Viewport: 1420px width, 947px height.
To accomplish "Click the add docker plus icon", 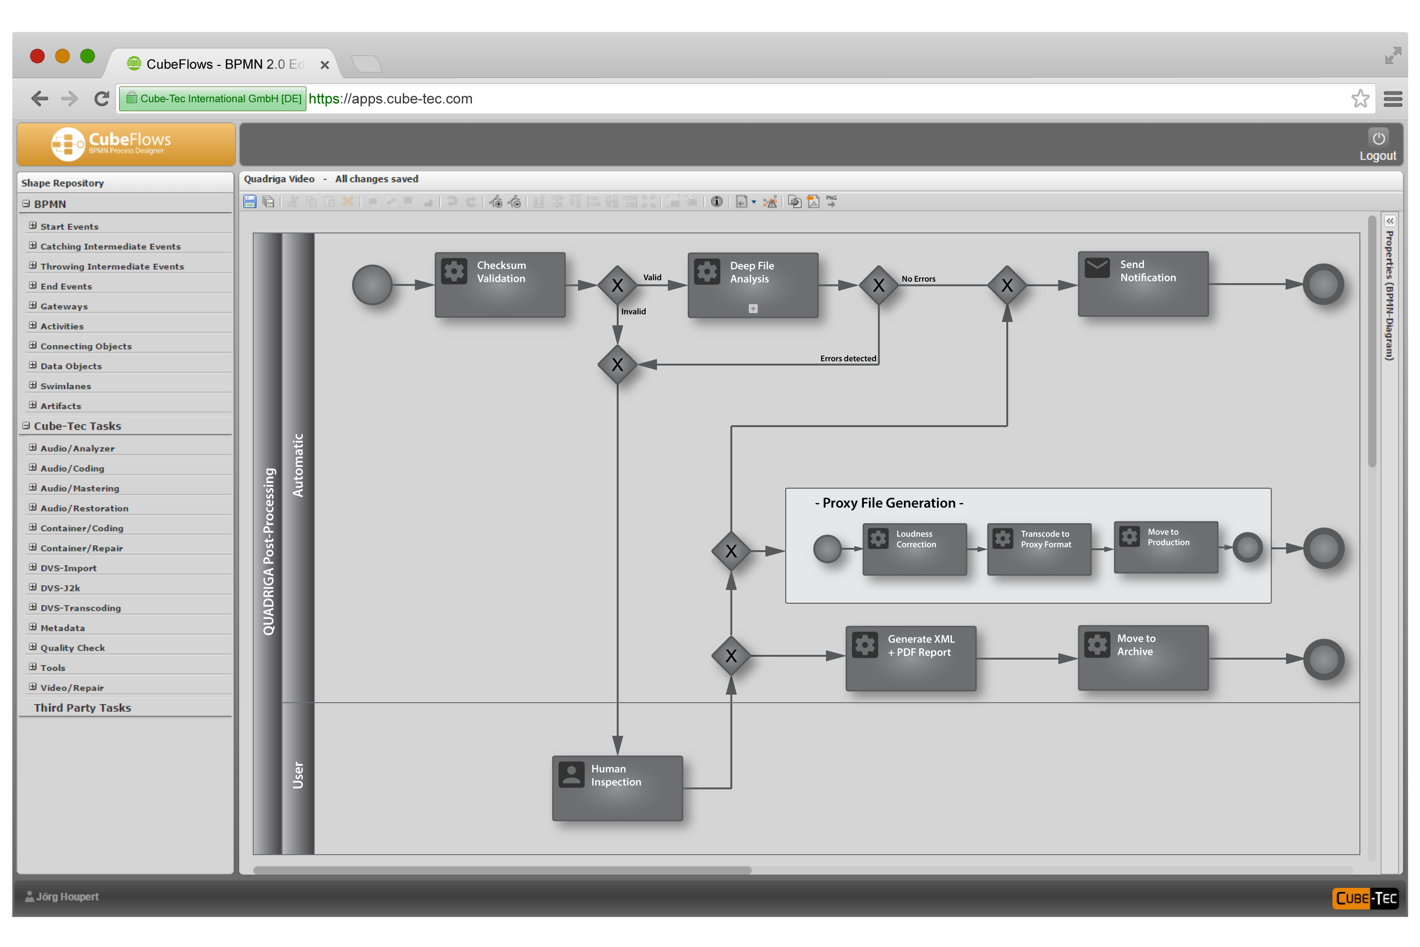I will (496, 202).
